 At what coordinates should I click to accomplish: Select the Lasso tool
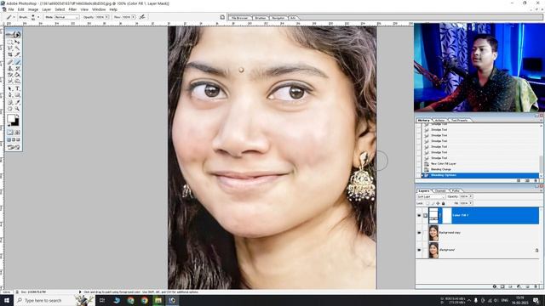[10, 48]
